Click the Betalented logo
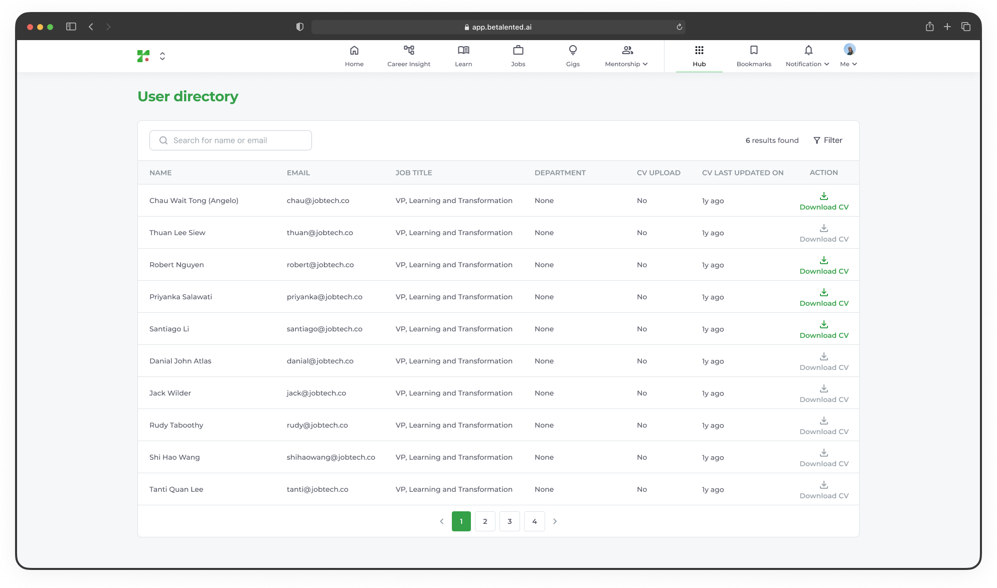The image size is (997, 588). pos(143,56)
